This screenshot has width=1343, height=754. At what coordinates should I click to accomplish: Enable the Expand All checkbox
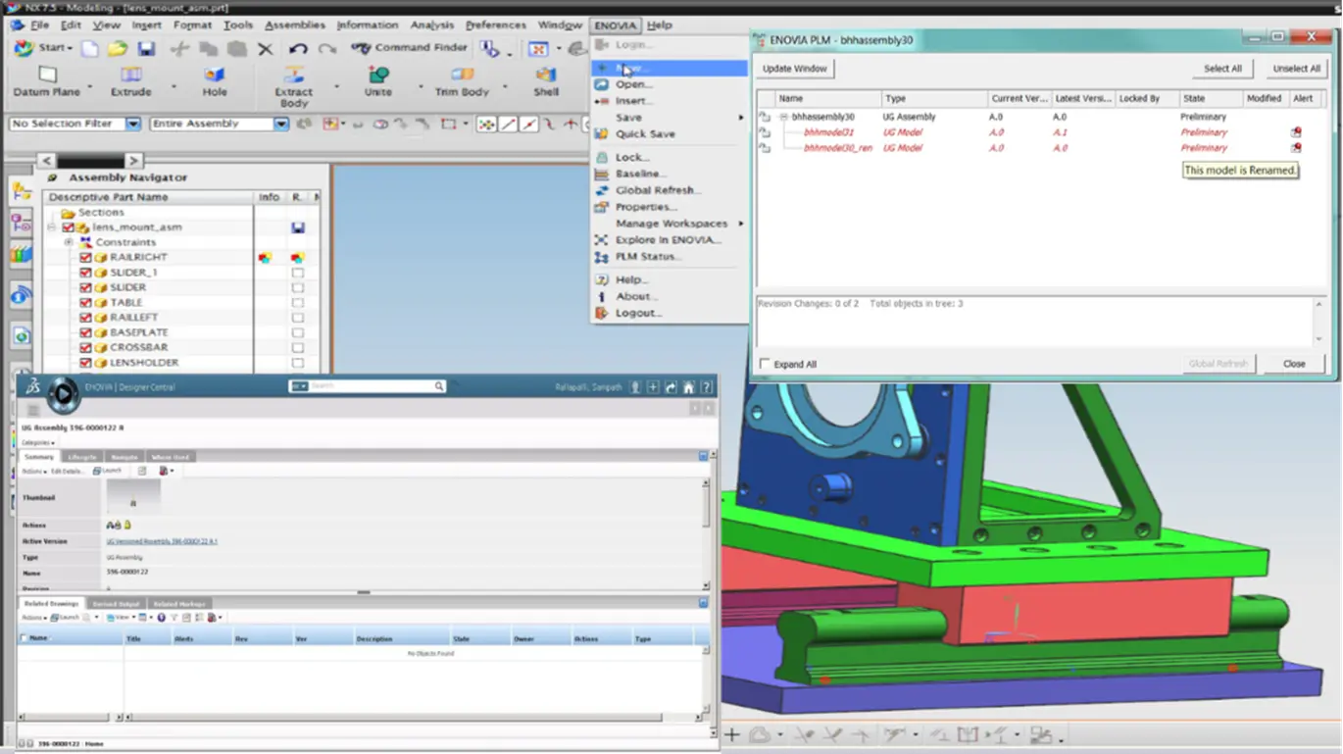[x=765, y=364]
